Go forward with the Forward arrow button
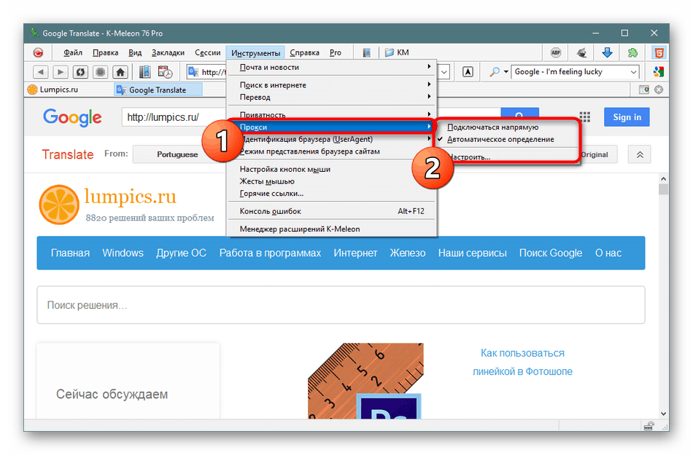 (x=61, y=71)
